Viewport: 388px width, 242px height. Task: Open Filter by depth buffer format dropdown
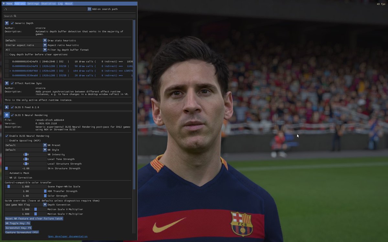(26, 50)
